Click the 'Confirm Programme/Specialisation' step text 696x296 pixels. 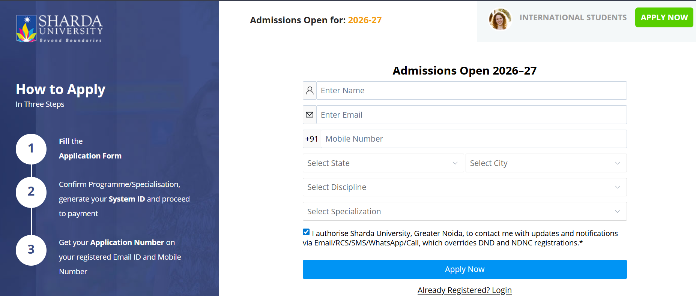tap(124, 199)
